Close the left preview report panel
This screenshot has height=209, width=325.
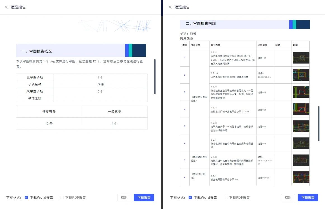pos(6,7)
